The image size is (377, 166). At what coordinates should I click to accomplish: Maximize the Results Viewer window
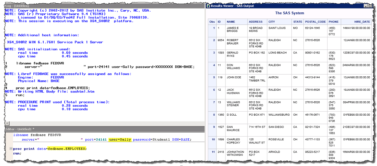370,6
